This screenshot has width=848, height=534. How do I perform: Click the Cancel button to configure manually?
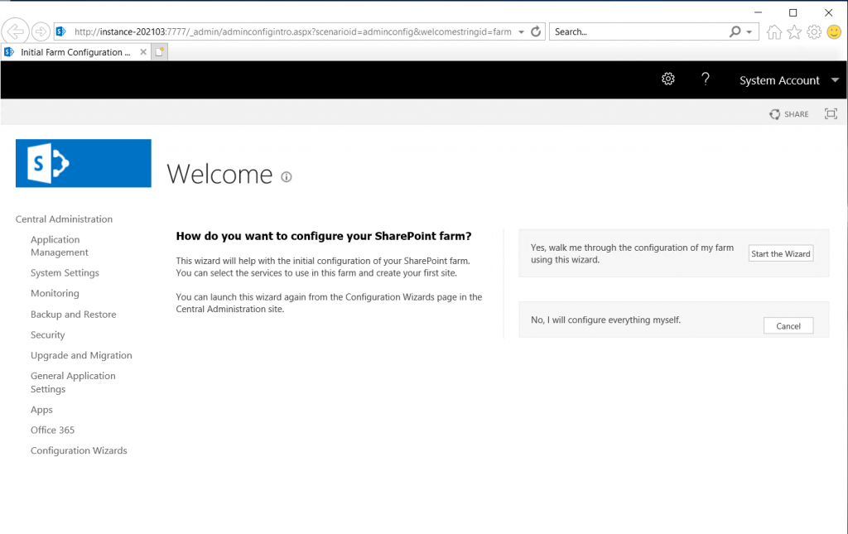coord(788,325)
